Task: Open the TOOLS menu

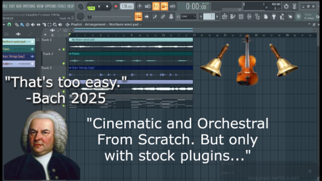Action: 62,6
